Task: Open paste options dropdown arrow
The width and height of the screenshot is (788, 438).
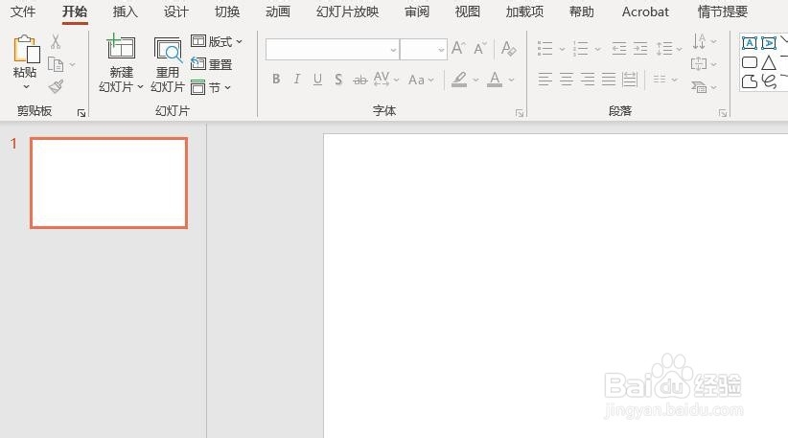Action: tap(26, 87)
